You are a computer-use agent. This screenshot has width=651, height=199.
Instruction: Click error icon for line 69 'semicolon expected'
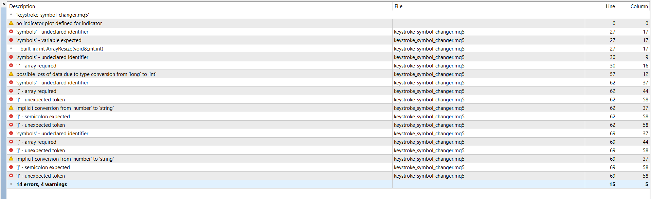pos(11,167)
